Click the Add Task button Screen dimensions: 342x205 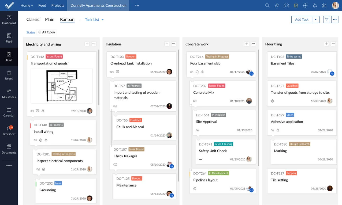coord(302,20)
